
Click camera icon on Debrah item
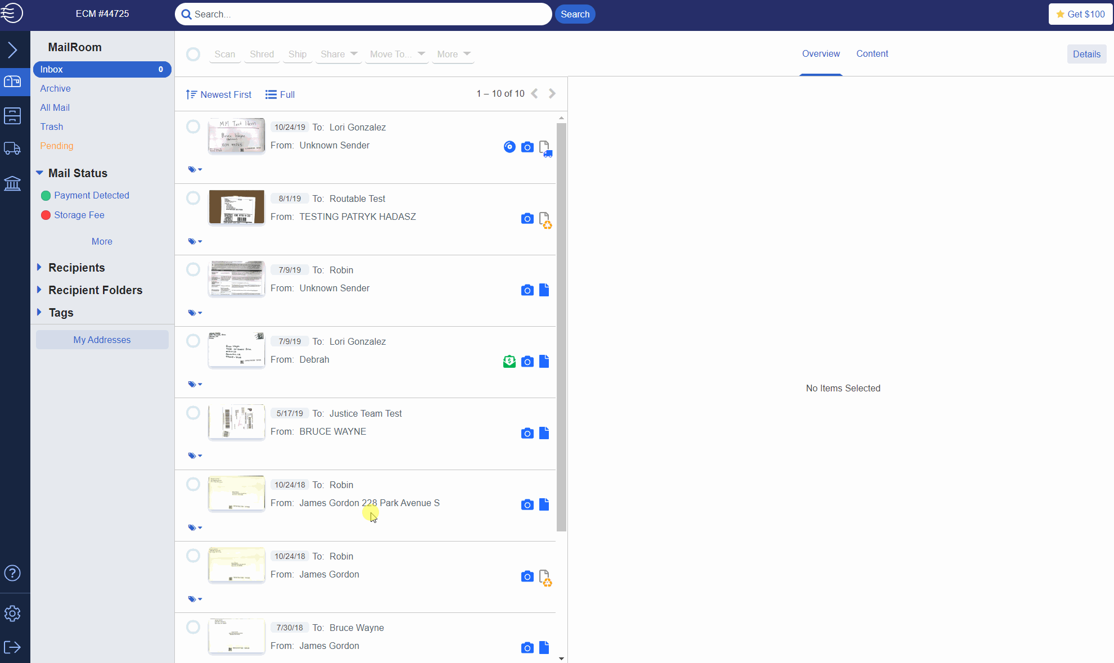pyautogui.click(x=527, y=362)
